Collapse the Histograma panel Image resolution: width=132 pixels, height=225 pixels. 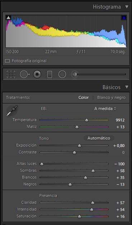click(x=127, y=7)
